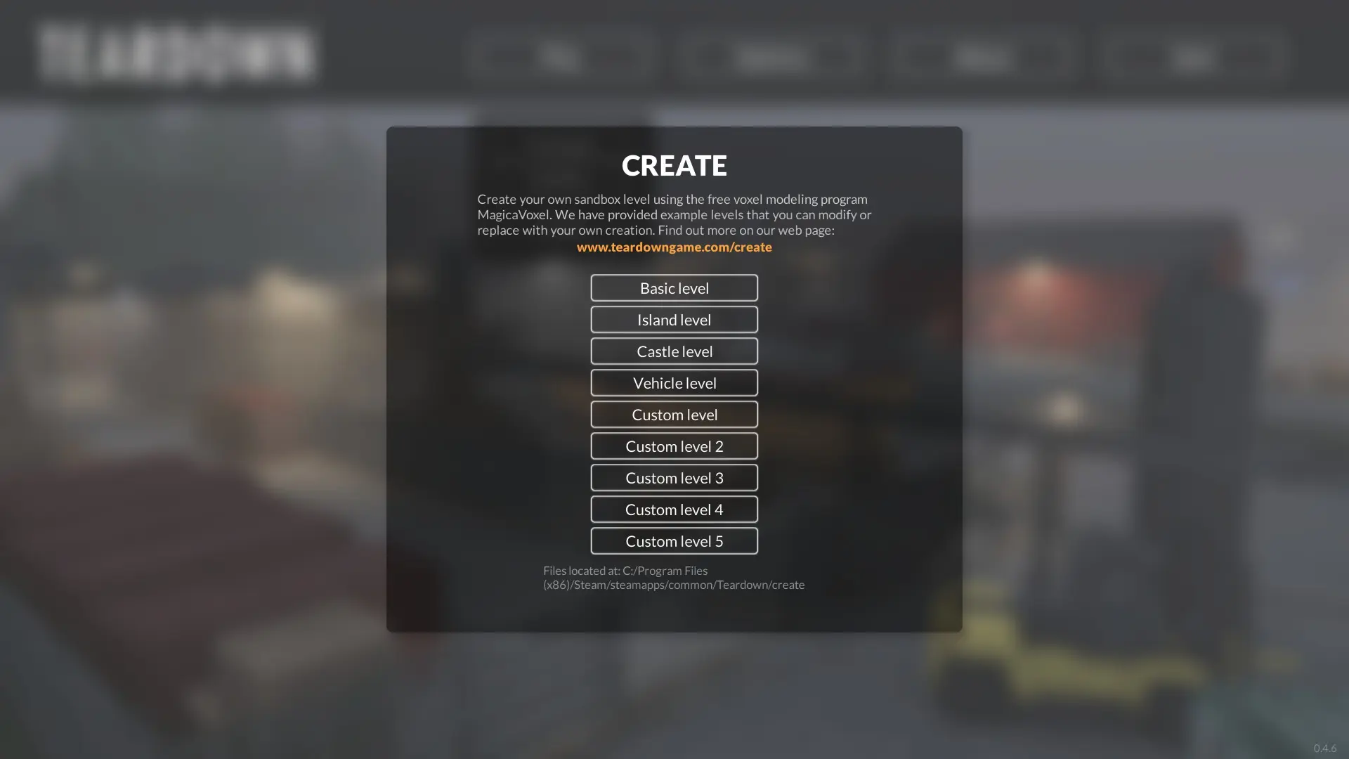Select Custom level 2
Viewport: 1349px width, 759px height.
[x=674, y=446]
